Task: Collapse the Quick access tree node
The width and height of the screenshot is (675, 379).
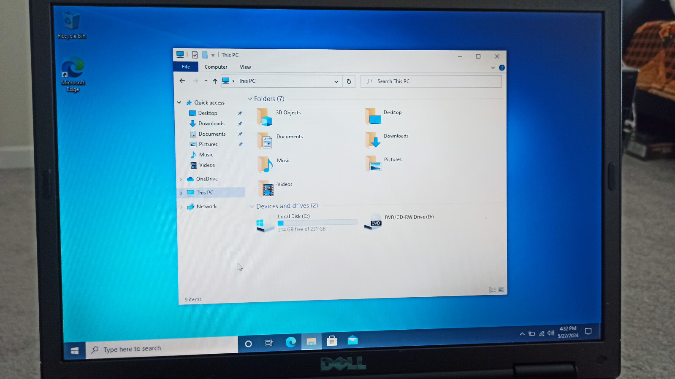Action: tap(179, 102)
